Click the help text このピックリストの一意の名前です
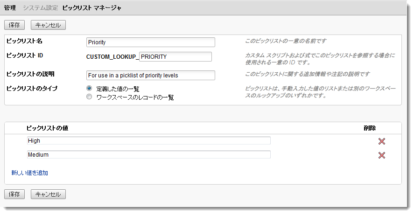 click(x=286, y=41)
